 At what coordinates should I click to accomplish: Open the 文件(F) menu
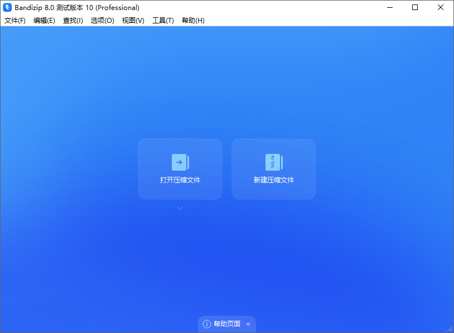[15, 20]
